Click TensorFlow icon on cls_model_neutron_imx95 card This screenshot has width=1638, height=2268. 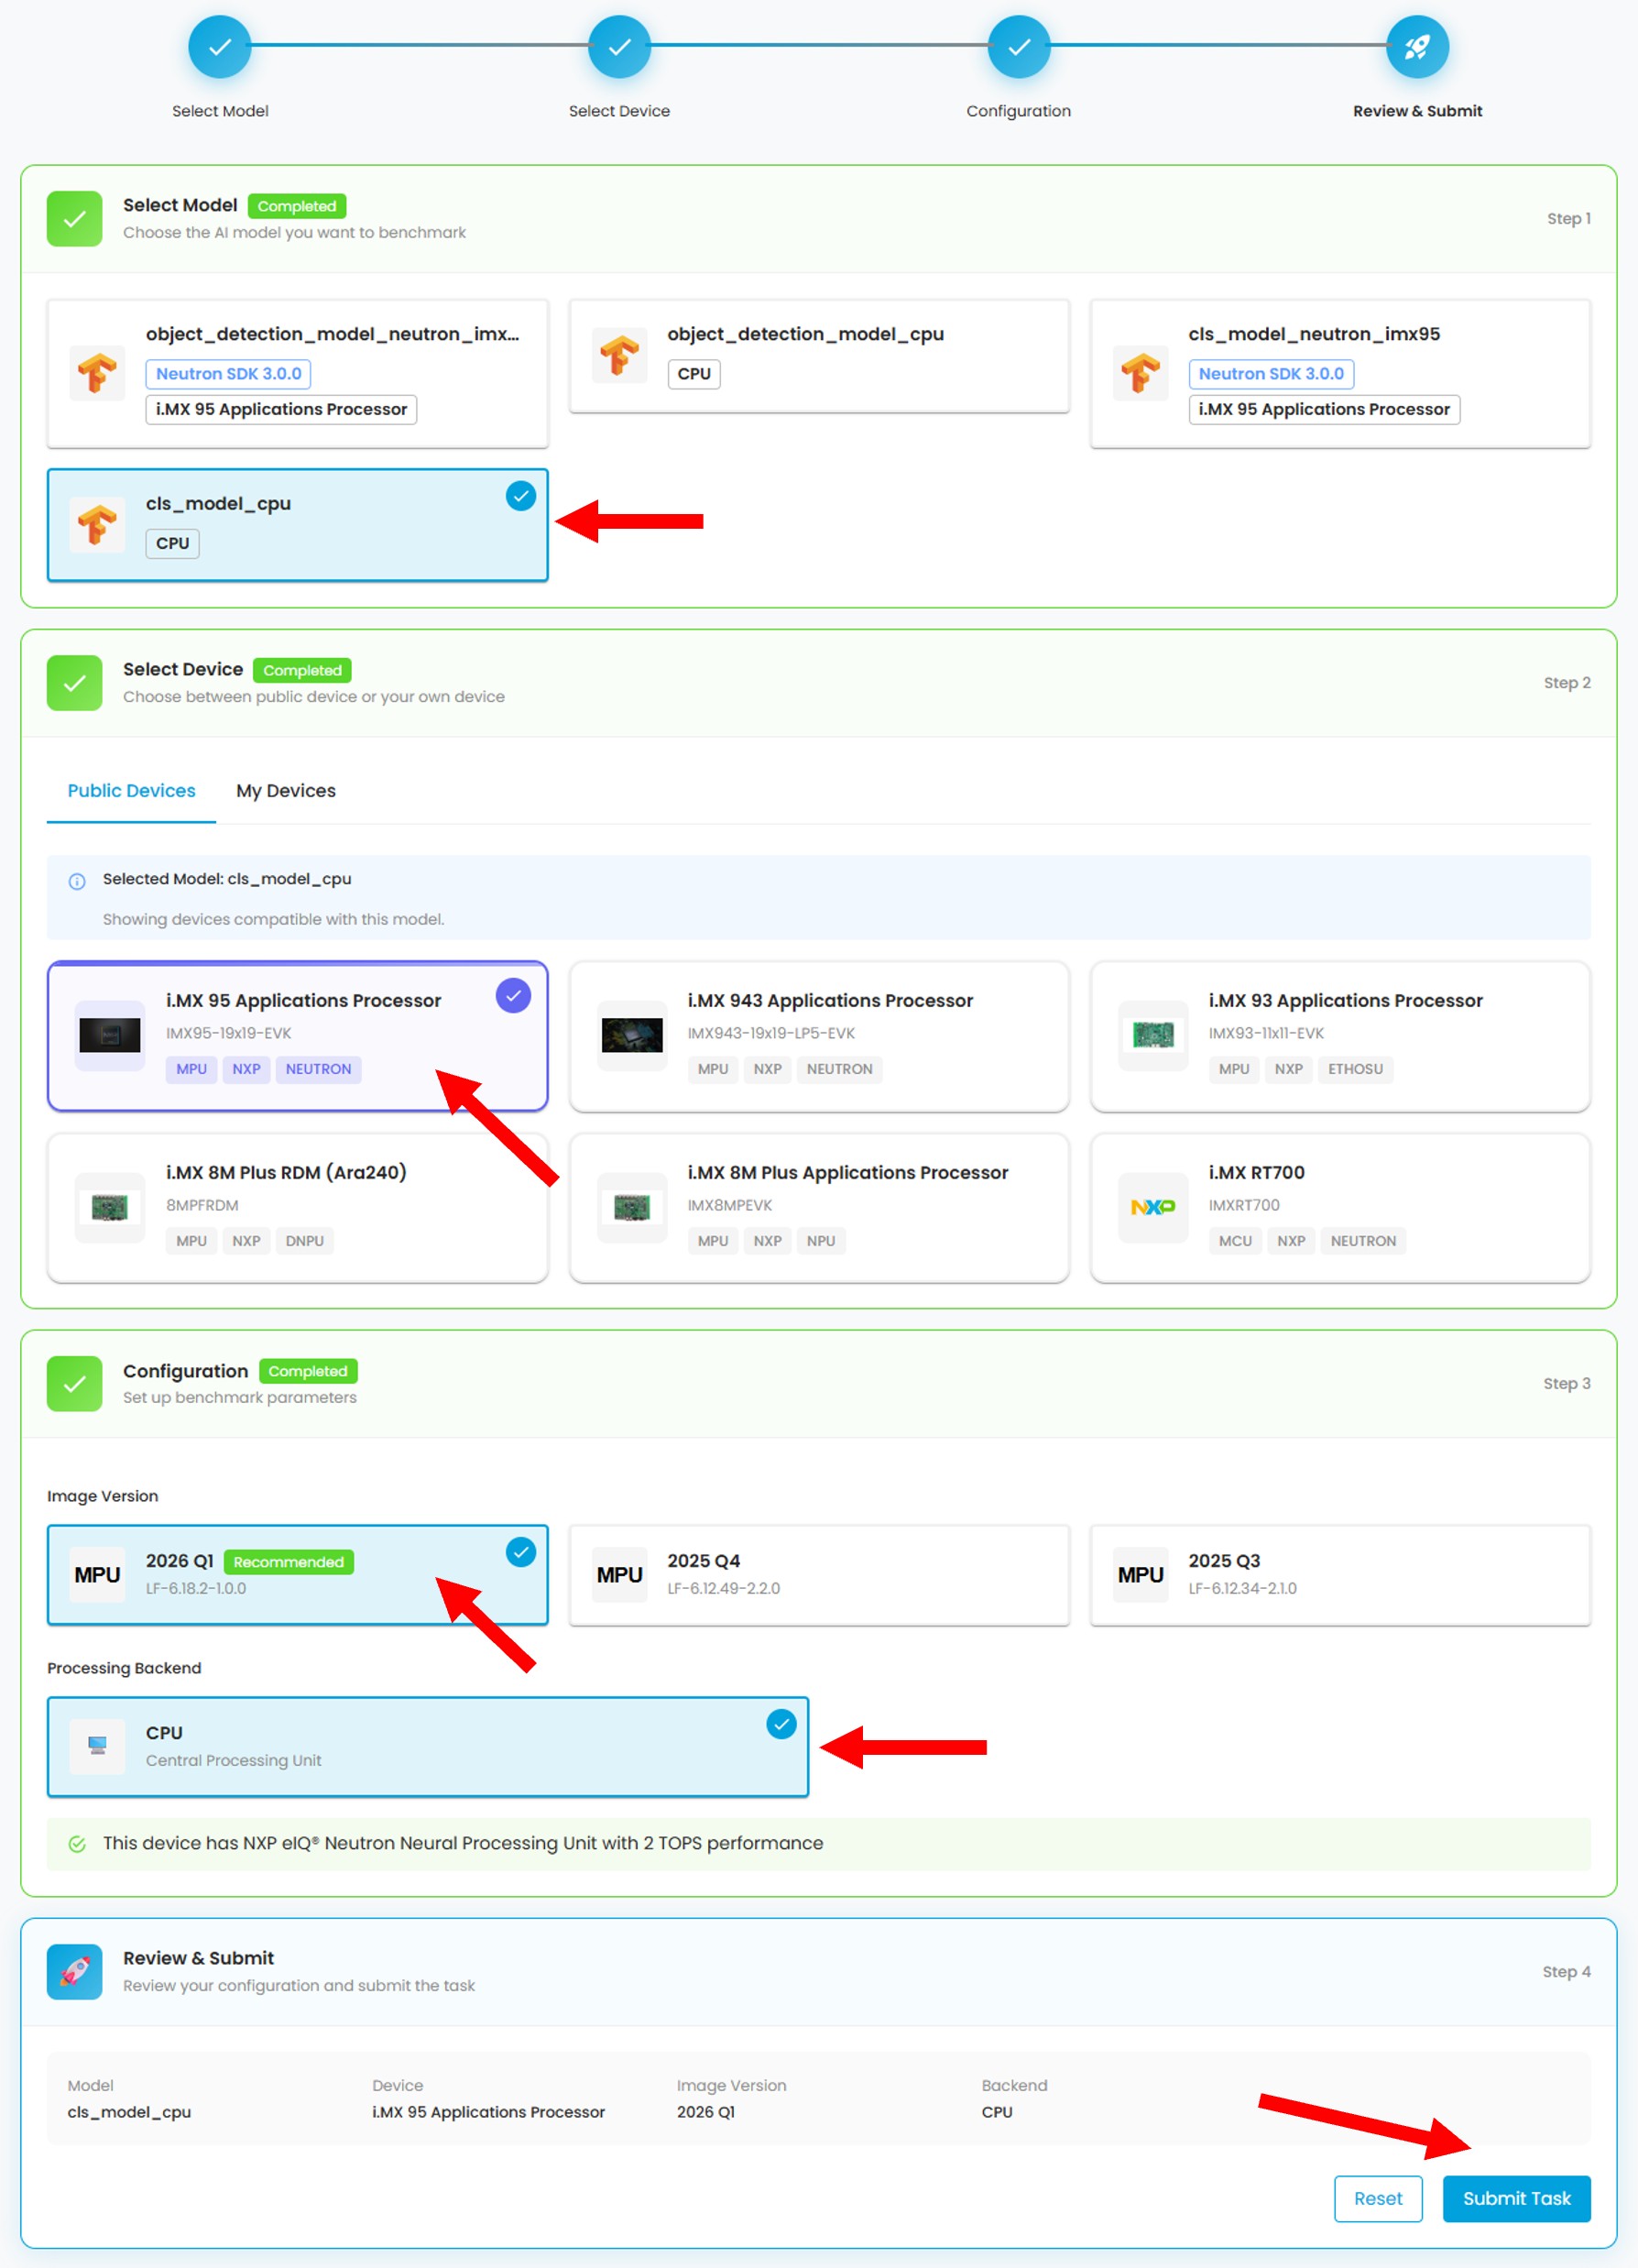[1140, 373]
